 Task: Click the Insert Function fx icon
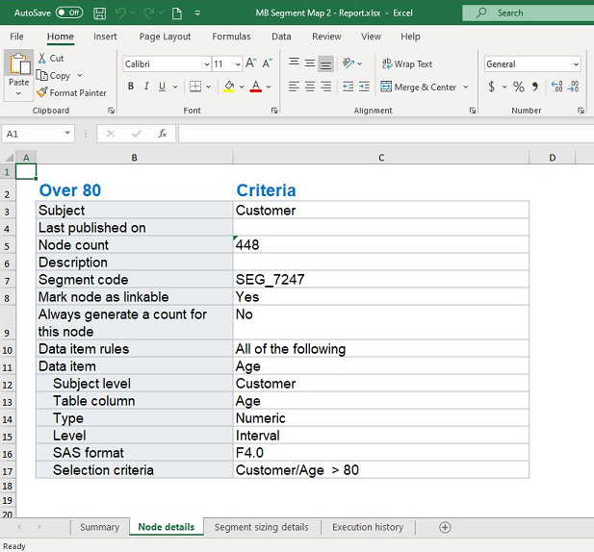163,134
